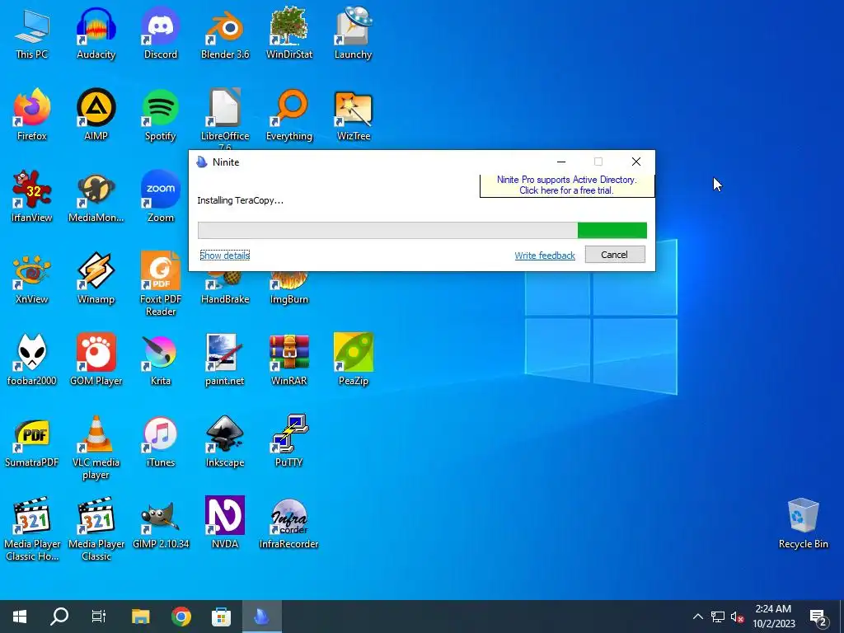Click the Write feedback link
The image size is (844, 633).
(x=545, y=256)
